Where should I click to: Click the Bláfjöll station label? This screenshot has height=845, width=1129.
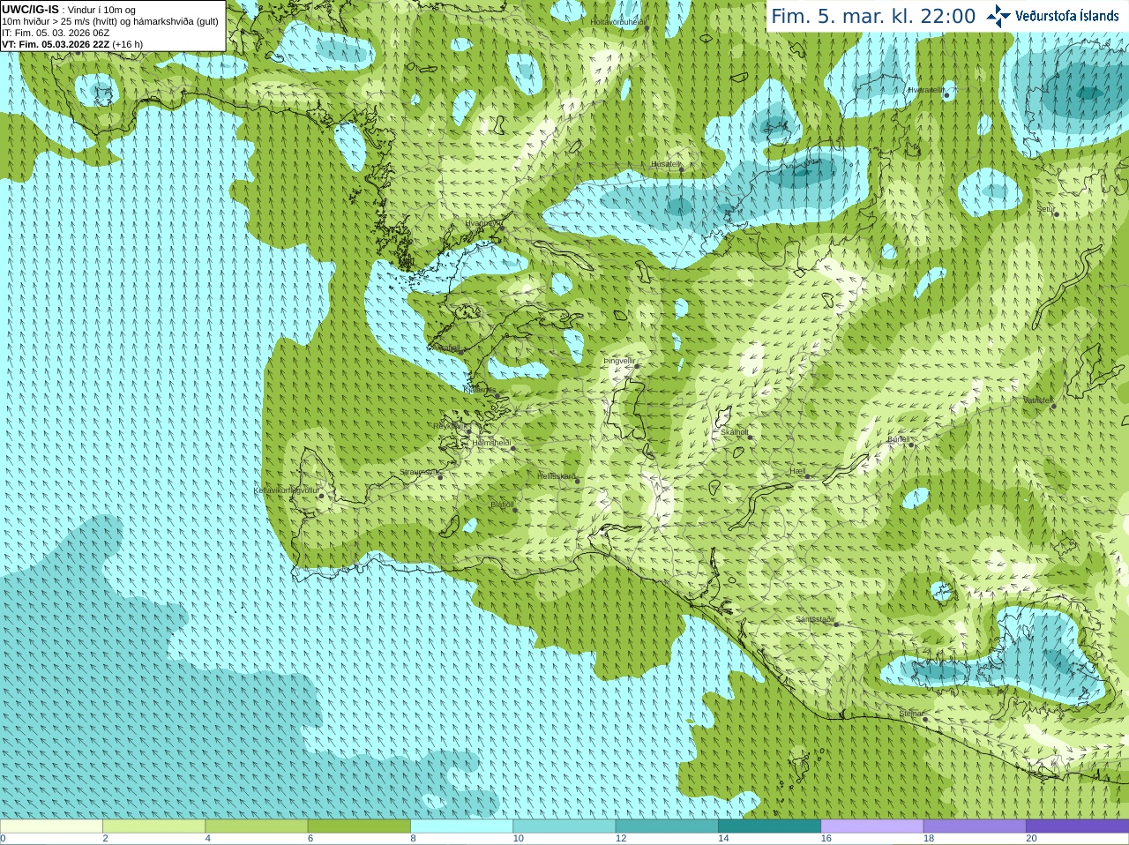coord(502,505)
